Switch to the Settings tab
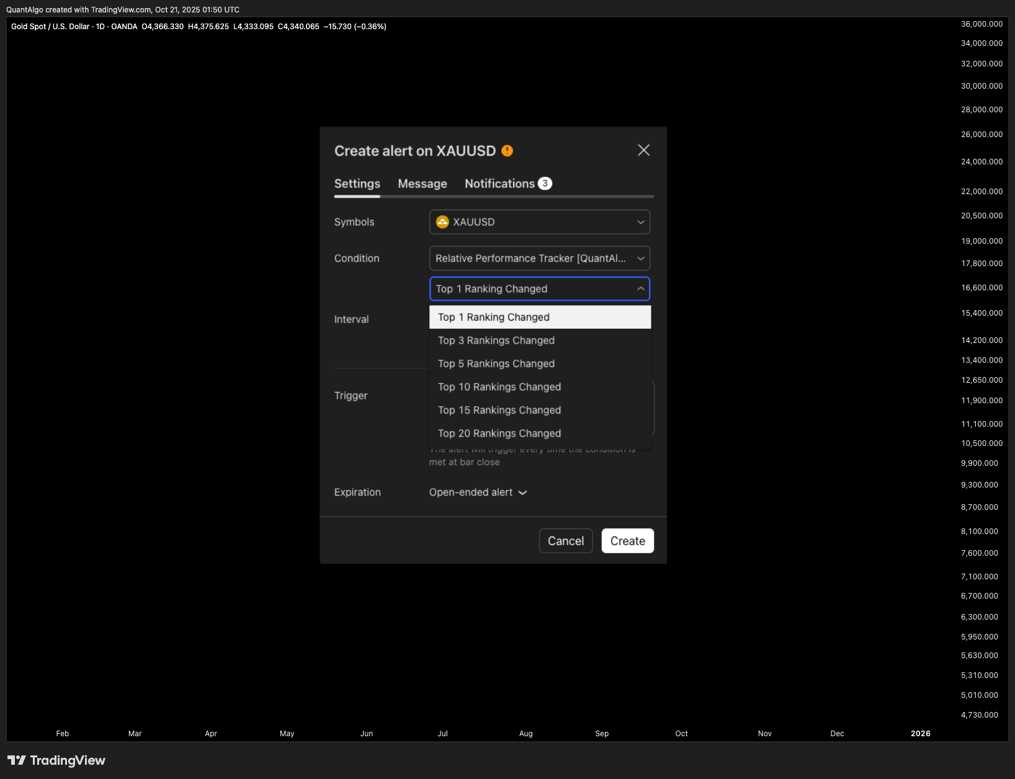 [357, 184]
